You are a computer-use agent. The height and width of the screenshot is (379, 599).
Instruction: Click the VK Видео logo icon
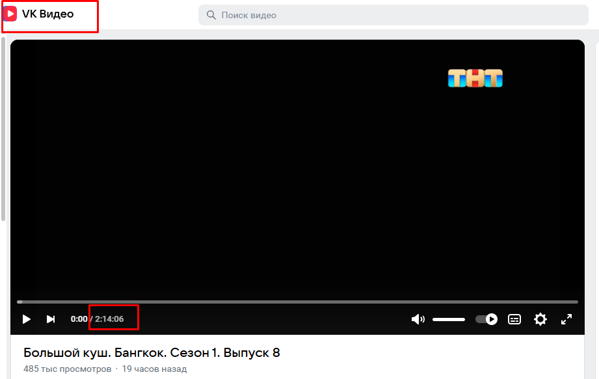[10, 14]
